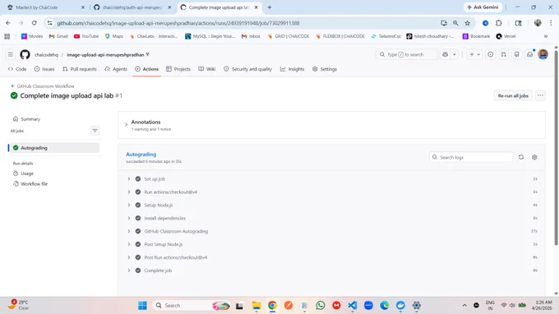Refresh the Autograding logs
The image size is (559, 314).
click(521, 157)
